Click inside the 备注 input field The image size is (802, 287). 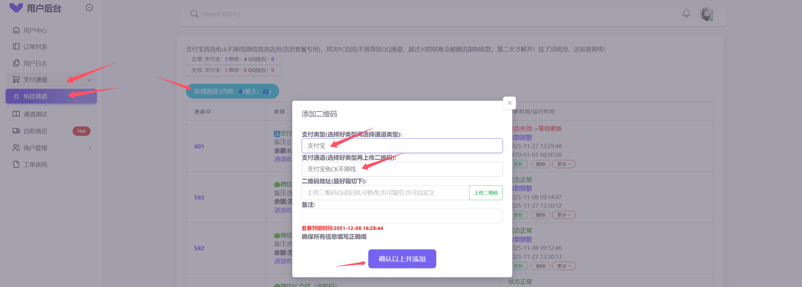tap(402, 216)
